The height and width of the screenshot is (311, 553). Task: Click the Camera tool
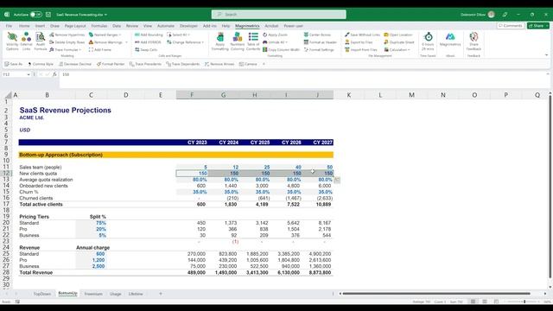tap(248, 64)
